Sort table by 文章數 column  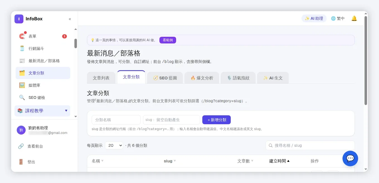[245, 161]
